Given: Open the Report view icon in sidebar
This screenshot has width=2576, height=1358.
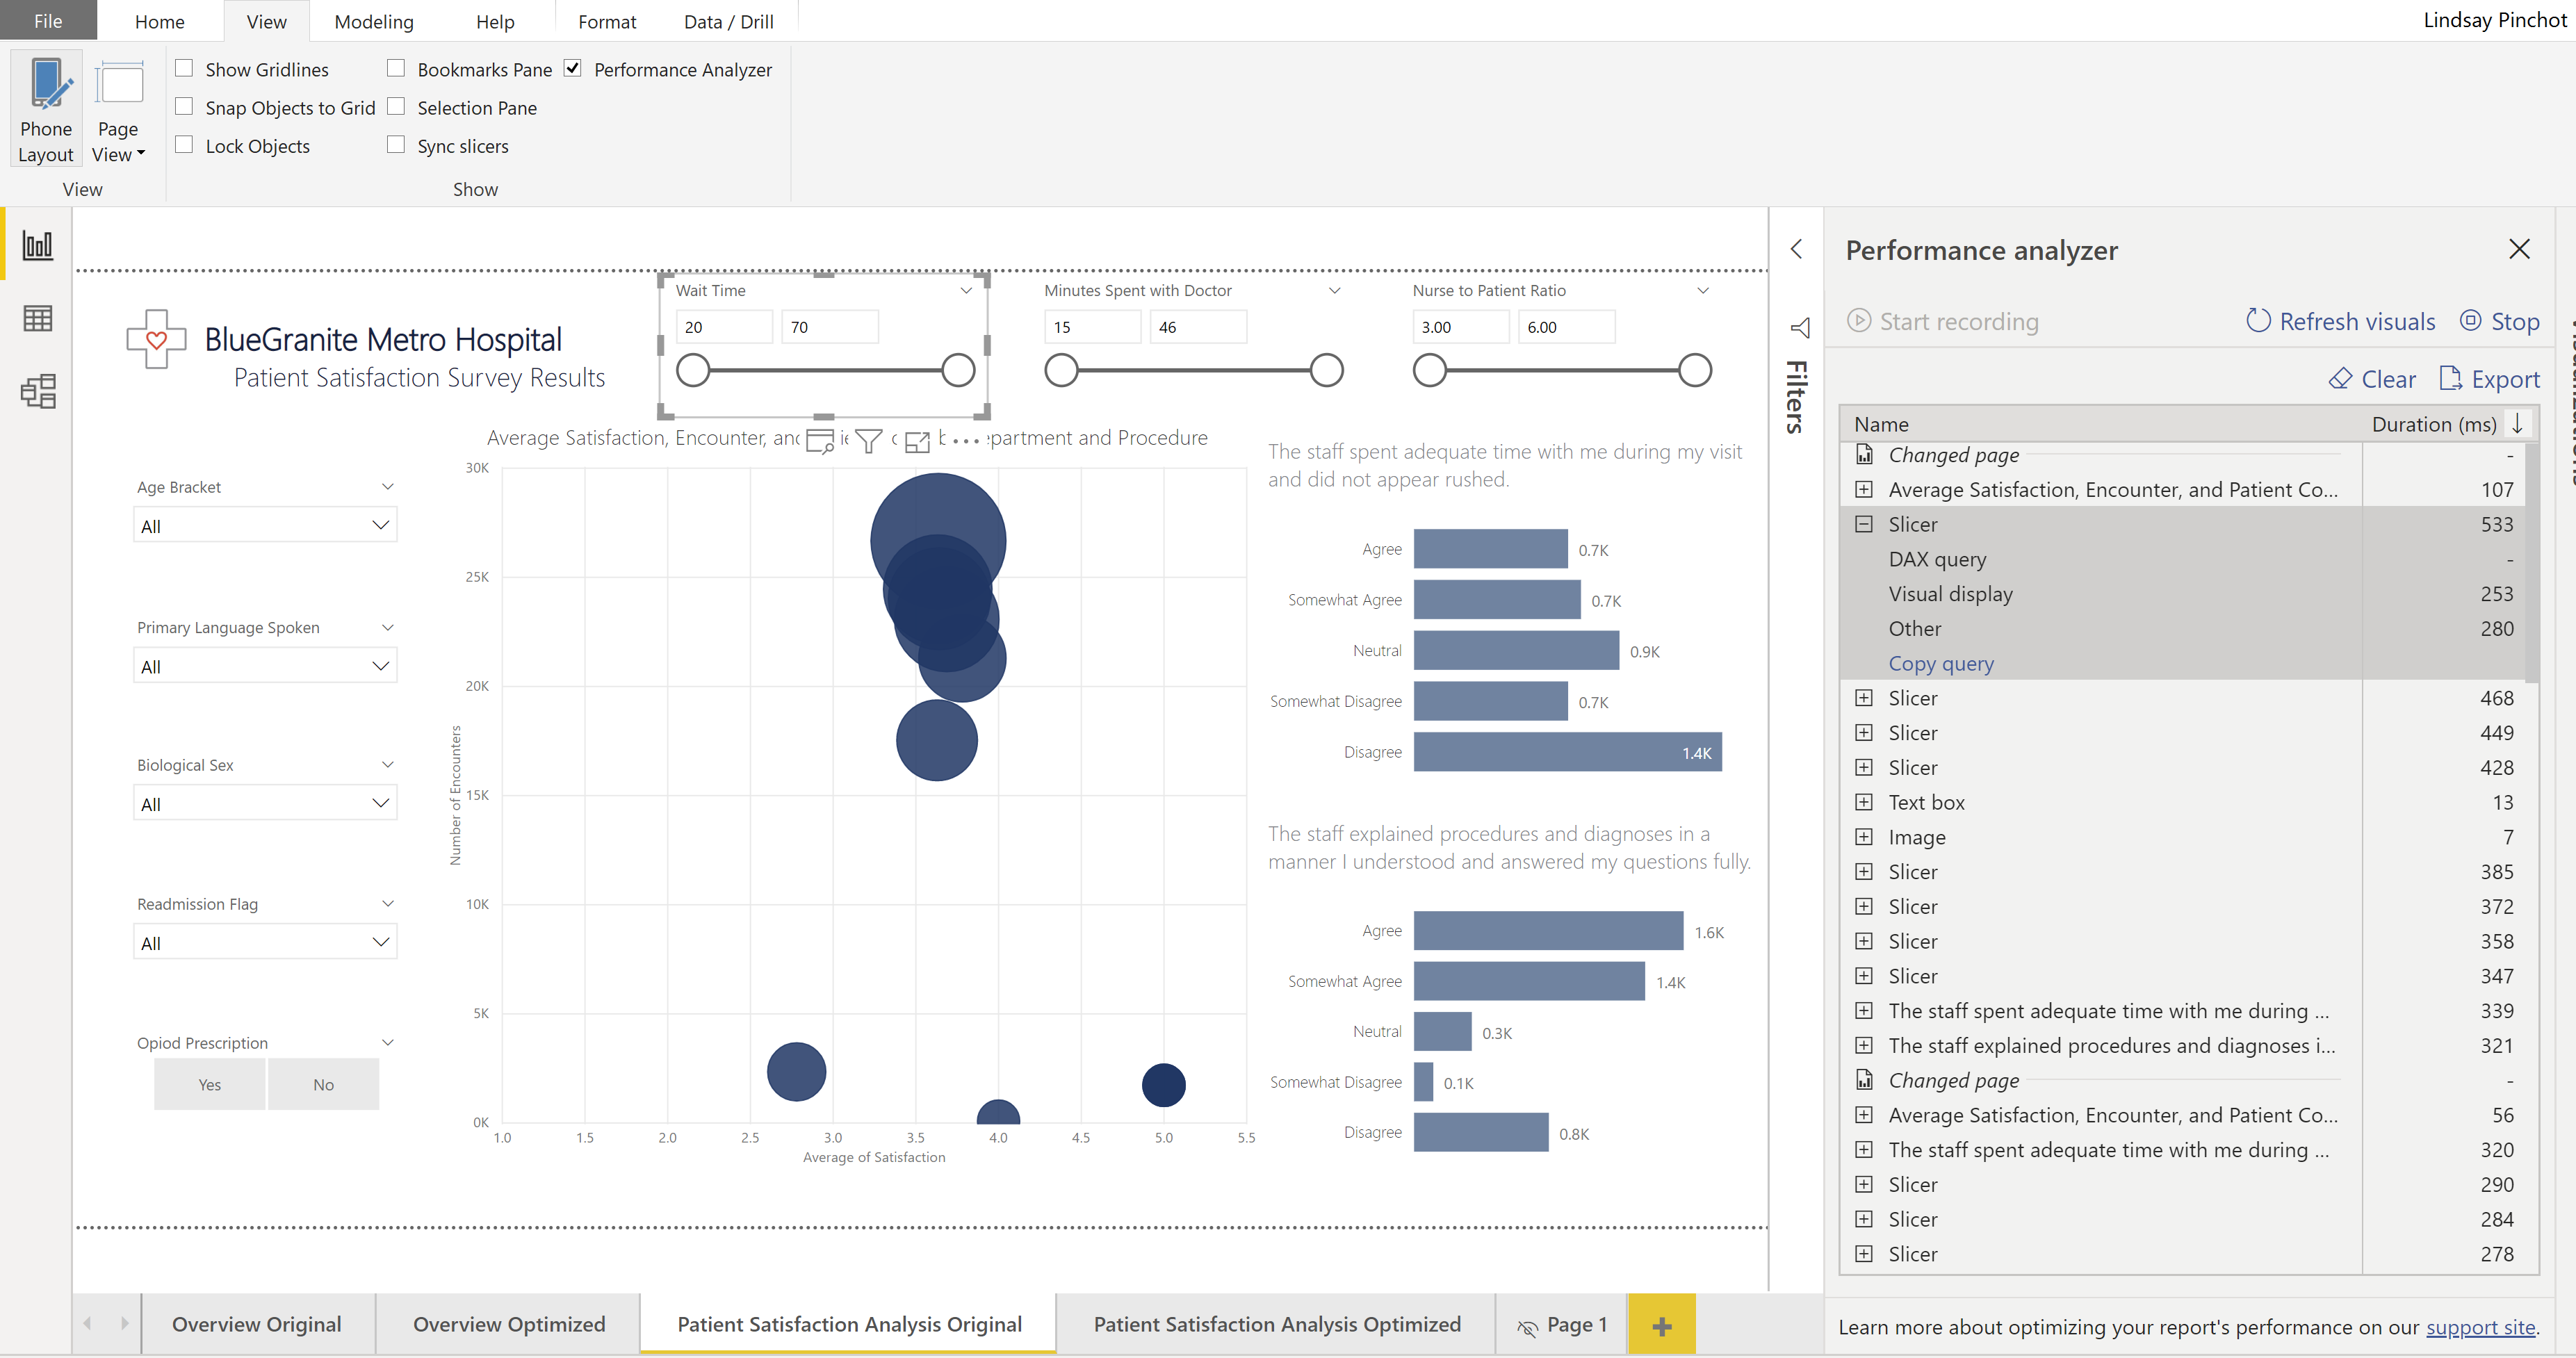Looking at the screenshot, I should [x=38, y=245].
